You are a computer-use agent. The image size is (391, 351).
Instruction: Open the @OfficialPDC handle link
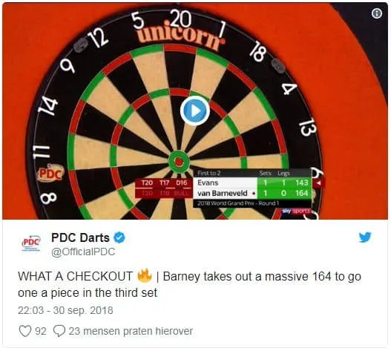83,252
